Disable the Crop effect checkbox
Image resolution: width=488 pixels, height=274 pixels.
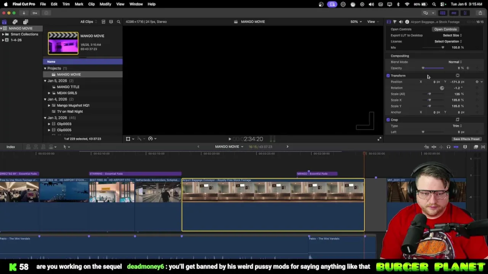388,119
